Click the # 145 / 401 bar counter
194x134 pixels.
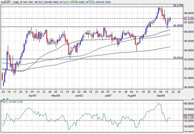coord(27,2)
